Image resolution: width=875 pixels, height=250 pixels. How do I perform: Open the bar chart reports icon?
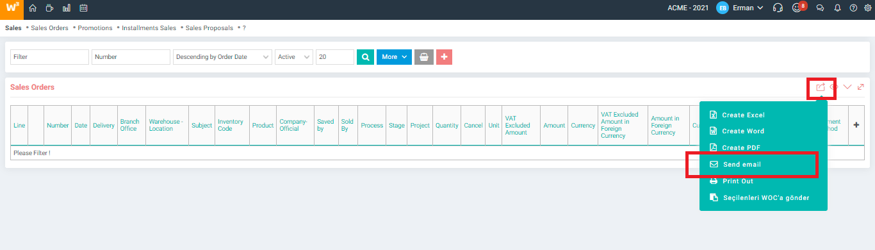coord(67,8)
